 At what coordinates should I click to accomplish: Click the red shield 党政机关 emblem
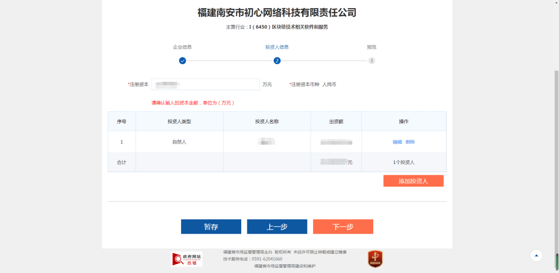[375, 259]
